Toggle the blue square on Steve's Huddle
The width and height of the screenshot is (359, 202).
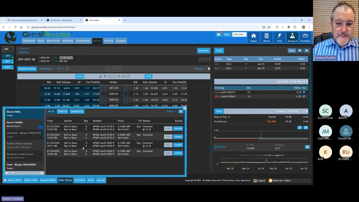(x=40, y=127)
